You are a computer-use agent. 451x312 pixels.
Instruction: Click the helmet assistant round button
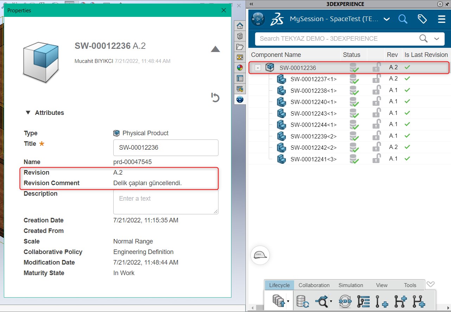tap(260, 255)
